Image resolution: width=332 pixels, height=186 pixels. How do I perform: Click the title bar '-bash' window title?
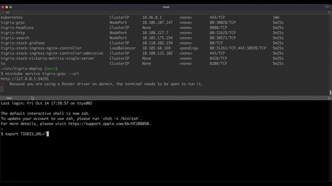coord(166,7)
